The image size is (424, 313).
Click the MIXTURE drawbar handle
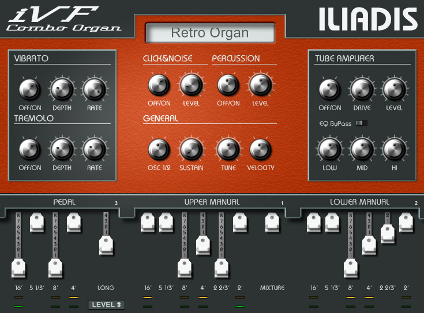[x=272, y=223]
